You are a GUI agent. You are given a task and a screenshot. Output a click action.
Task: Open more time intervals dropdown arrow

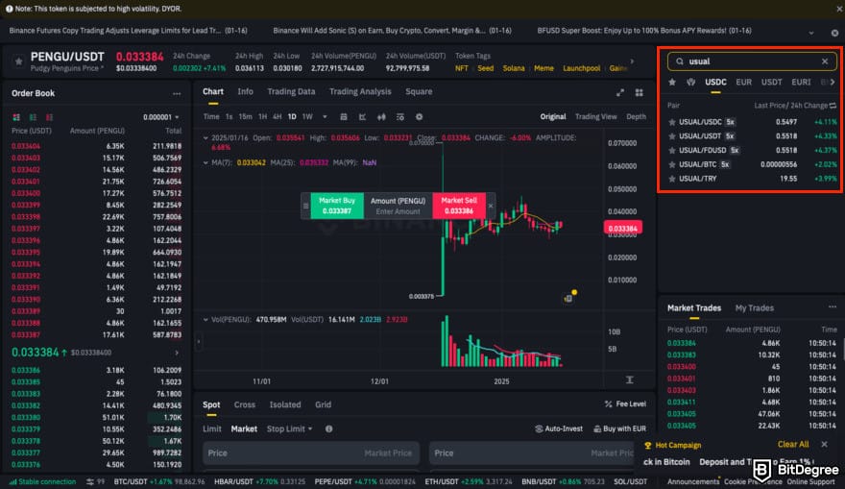point(325,116)
